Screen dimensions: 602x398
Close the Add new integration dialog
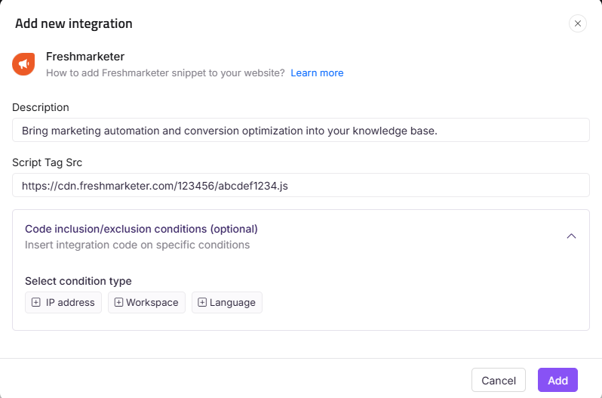[x=577, y=23]
